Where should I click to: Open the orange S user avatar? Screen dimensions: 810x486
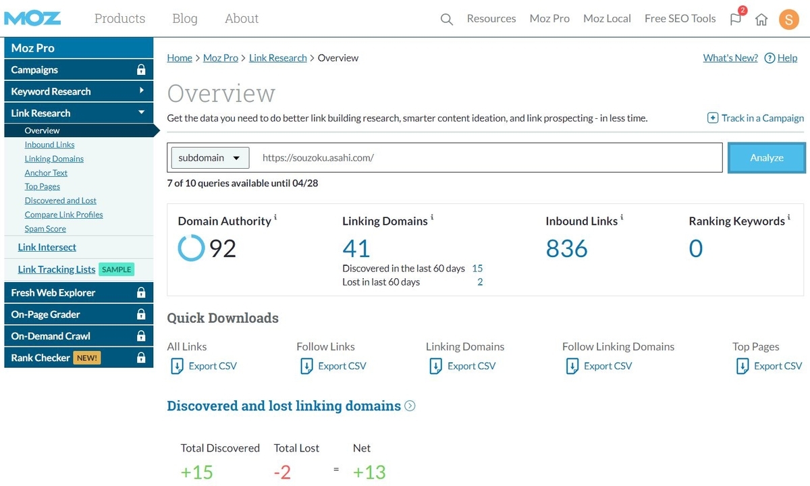tap(788, 19)
